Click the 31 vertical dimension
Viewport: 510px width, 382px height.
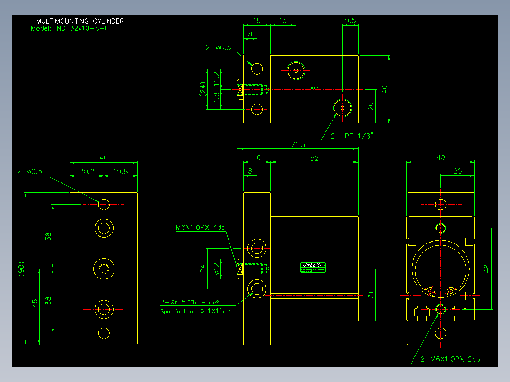coord(370,295)
